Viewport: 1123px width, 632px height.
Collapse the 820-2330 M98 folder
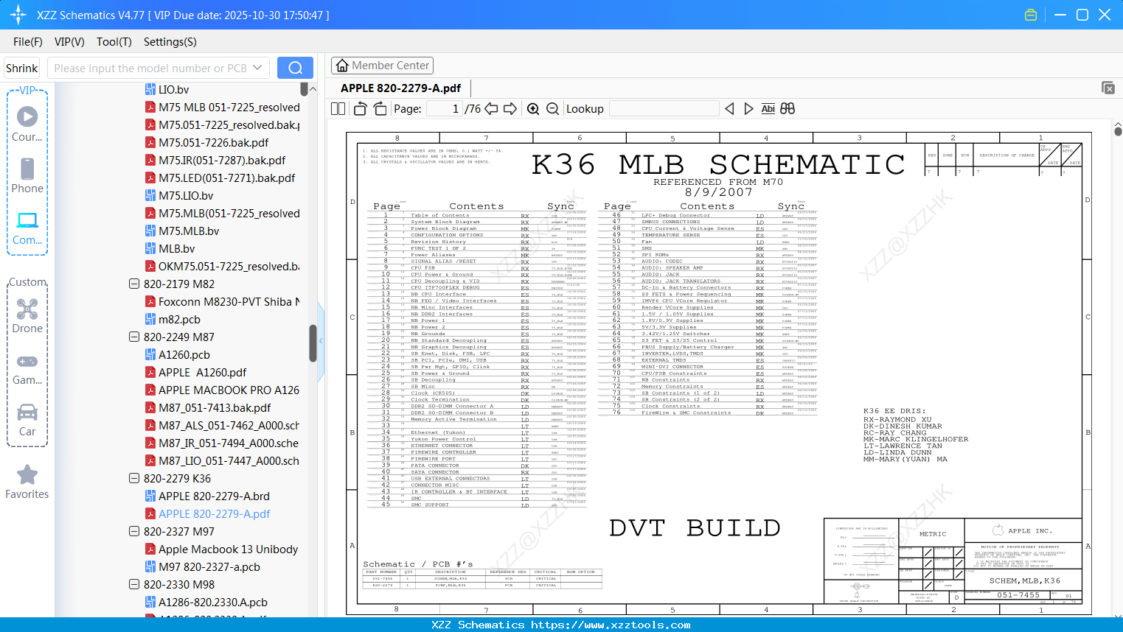[x=134, y=584]
